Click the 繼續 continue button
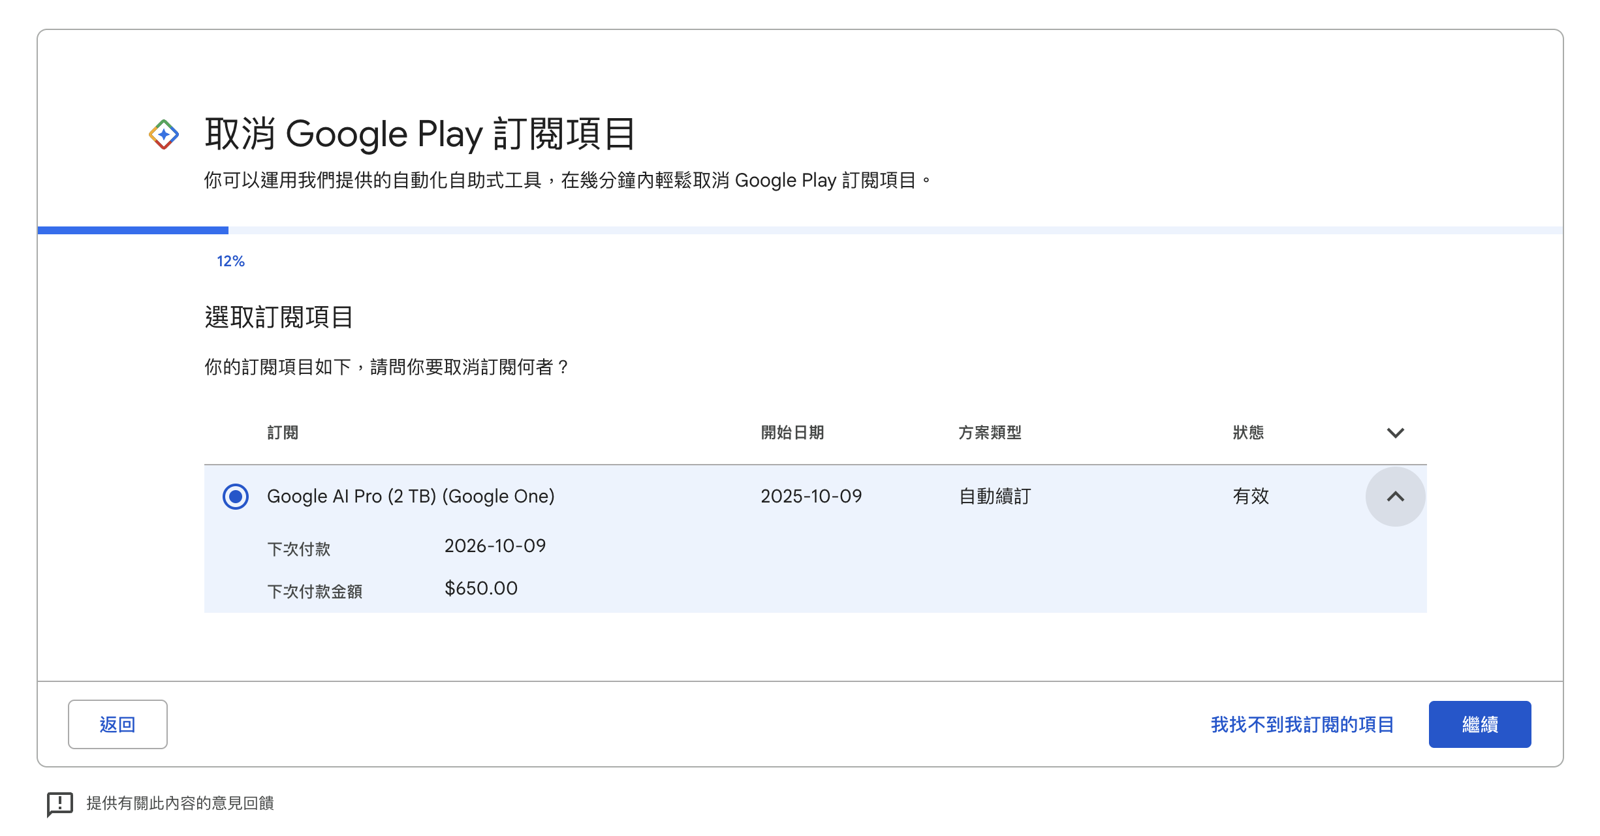The height and width of the screenshot is (836, 1600). 1480,724
